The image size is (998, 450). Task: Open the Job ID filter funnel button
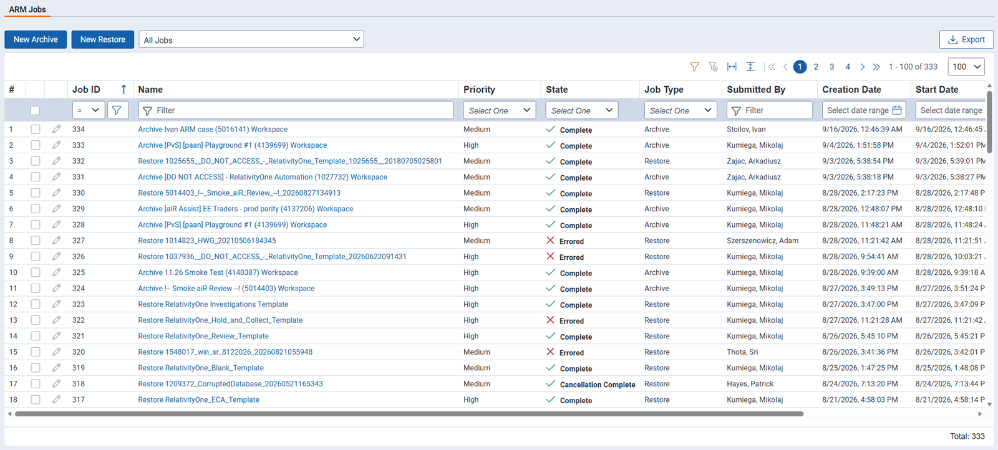coord(117,110)
